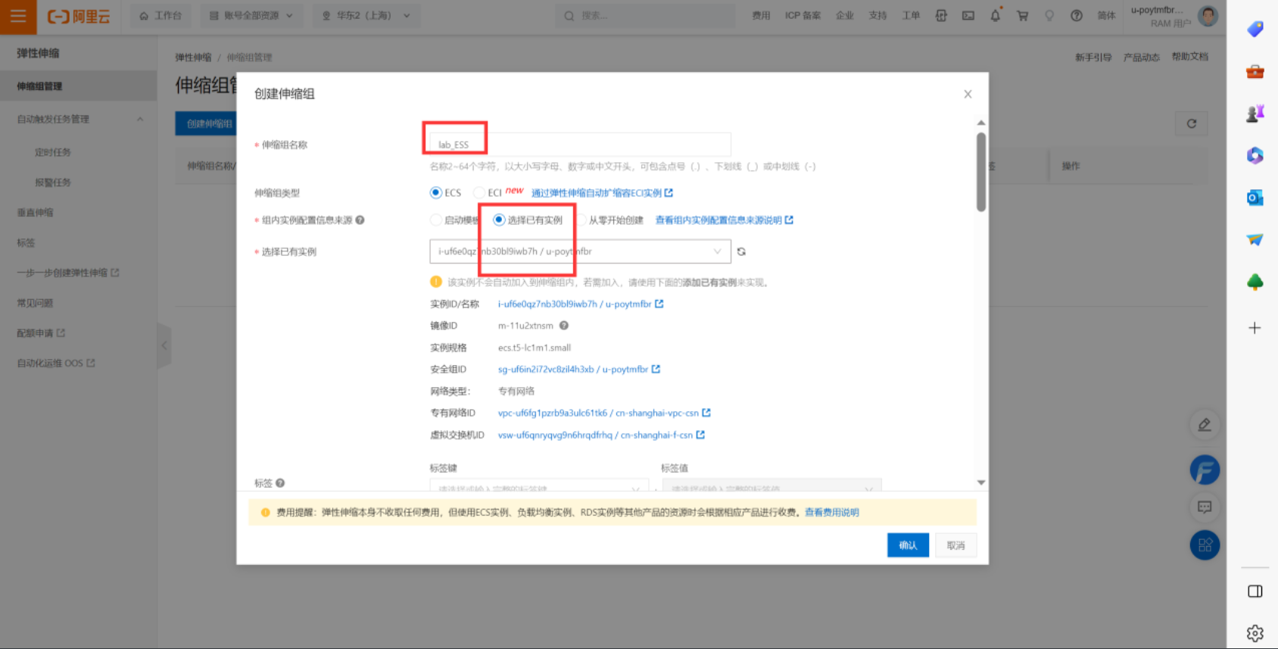This screenshot has height=649, width=1278.
Task: Select 从零开始创建 radio option
Action: click(x=582, y=220)
